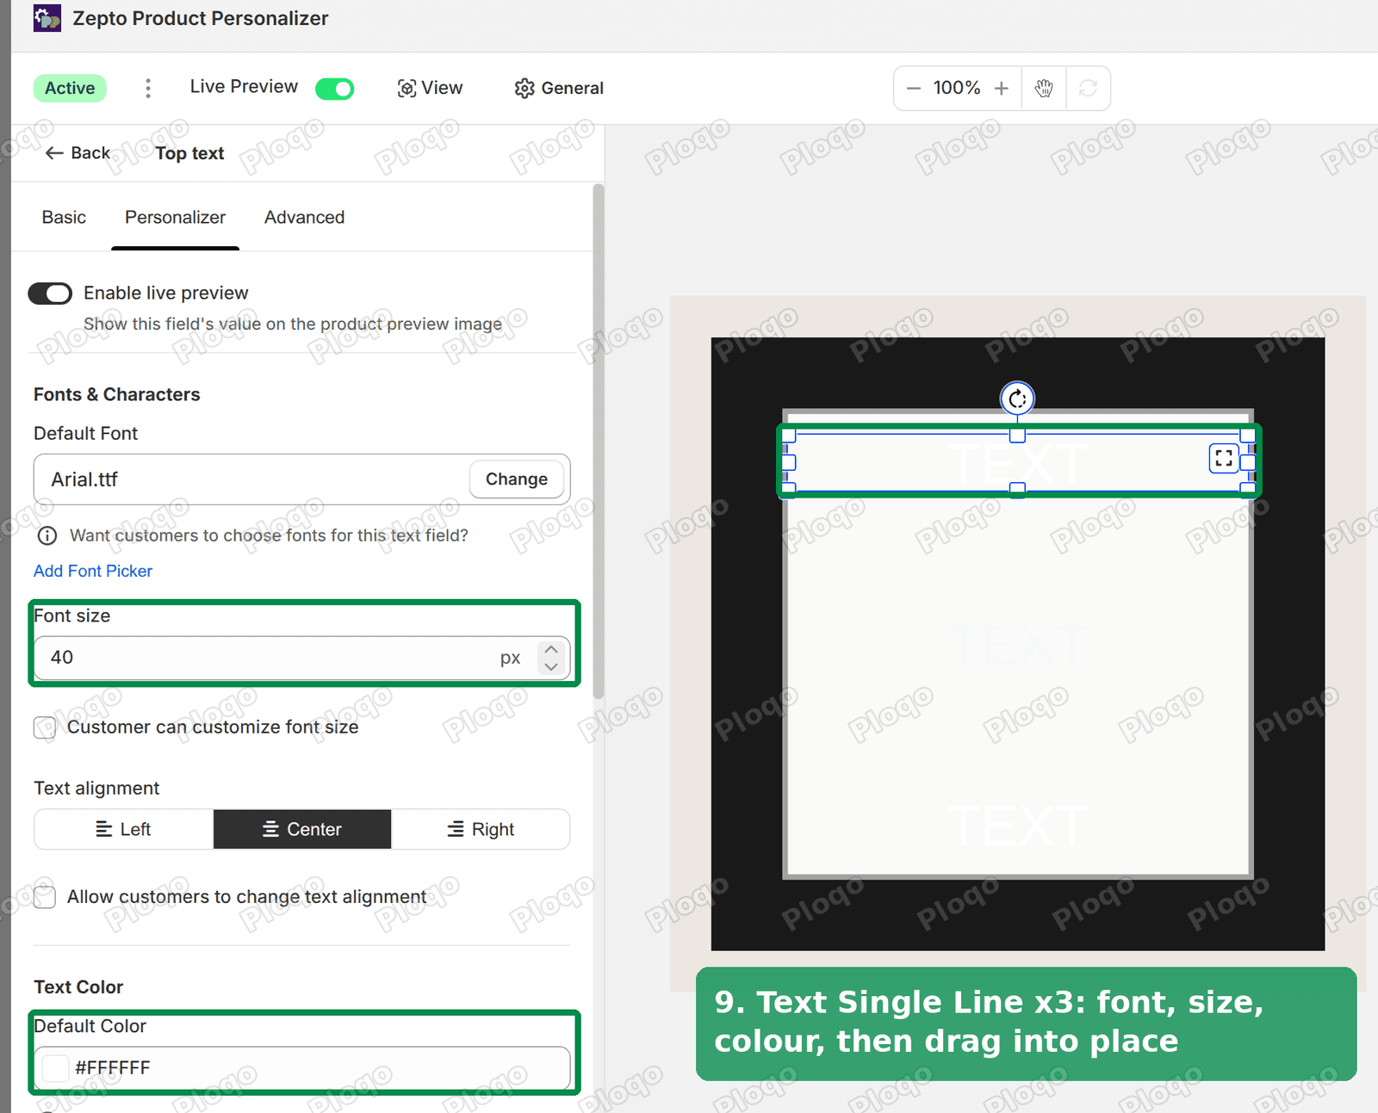The image size is (1378, 1113).
Task: Check Customer can customize font size
Action: (45, 727)
